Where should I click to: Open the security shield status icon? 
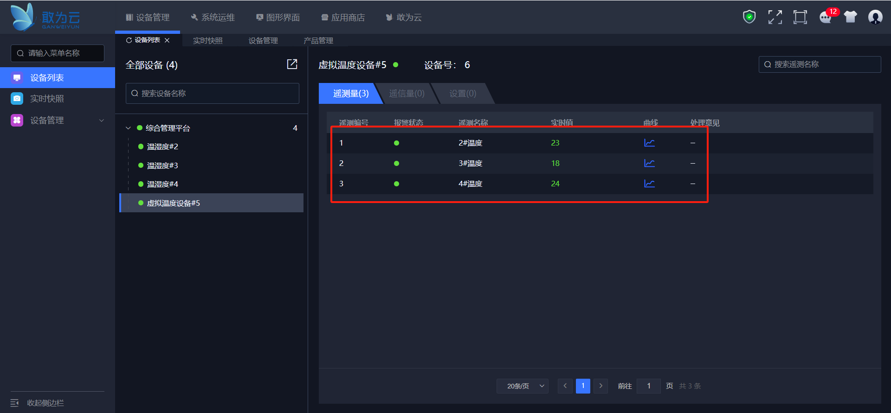click(x=749, y=17)
